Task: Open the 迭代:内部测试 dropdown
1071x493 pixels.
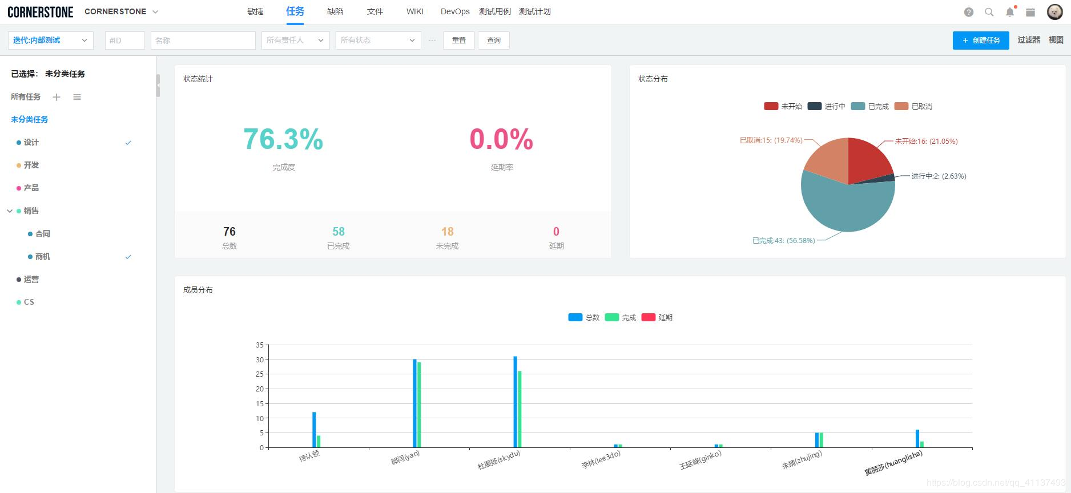Action: [x=51, y=41]
